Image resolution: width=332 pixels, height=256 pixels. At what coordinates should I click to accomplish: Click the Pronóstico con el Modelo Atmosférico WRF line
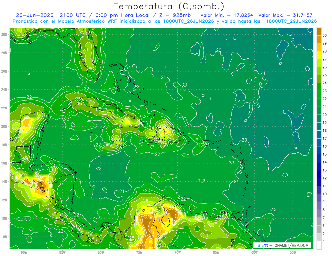pos(164,21)
